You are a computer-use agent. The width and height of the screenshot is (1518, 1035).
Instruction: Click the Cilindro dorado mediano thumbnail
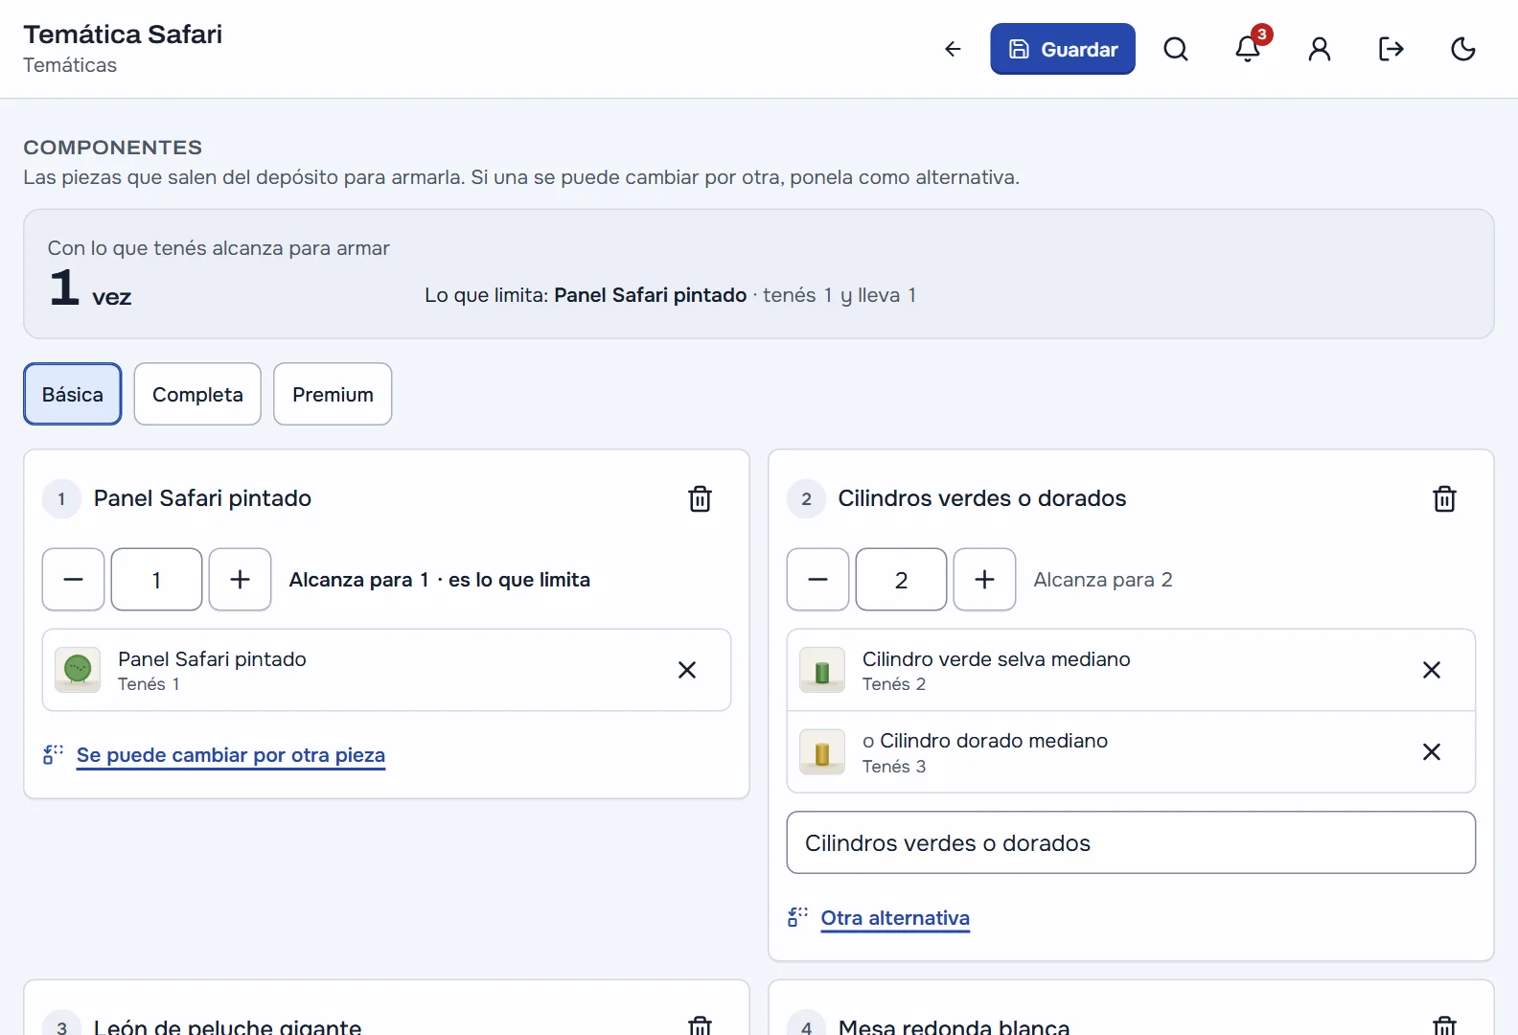(x=822, y=752)
